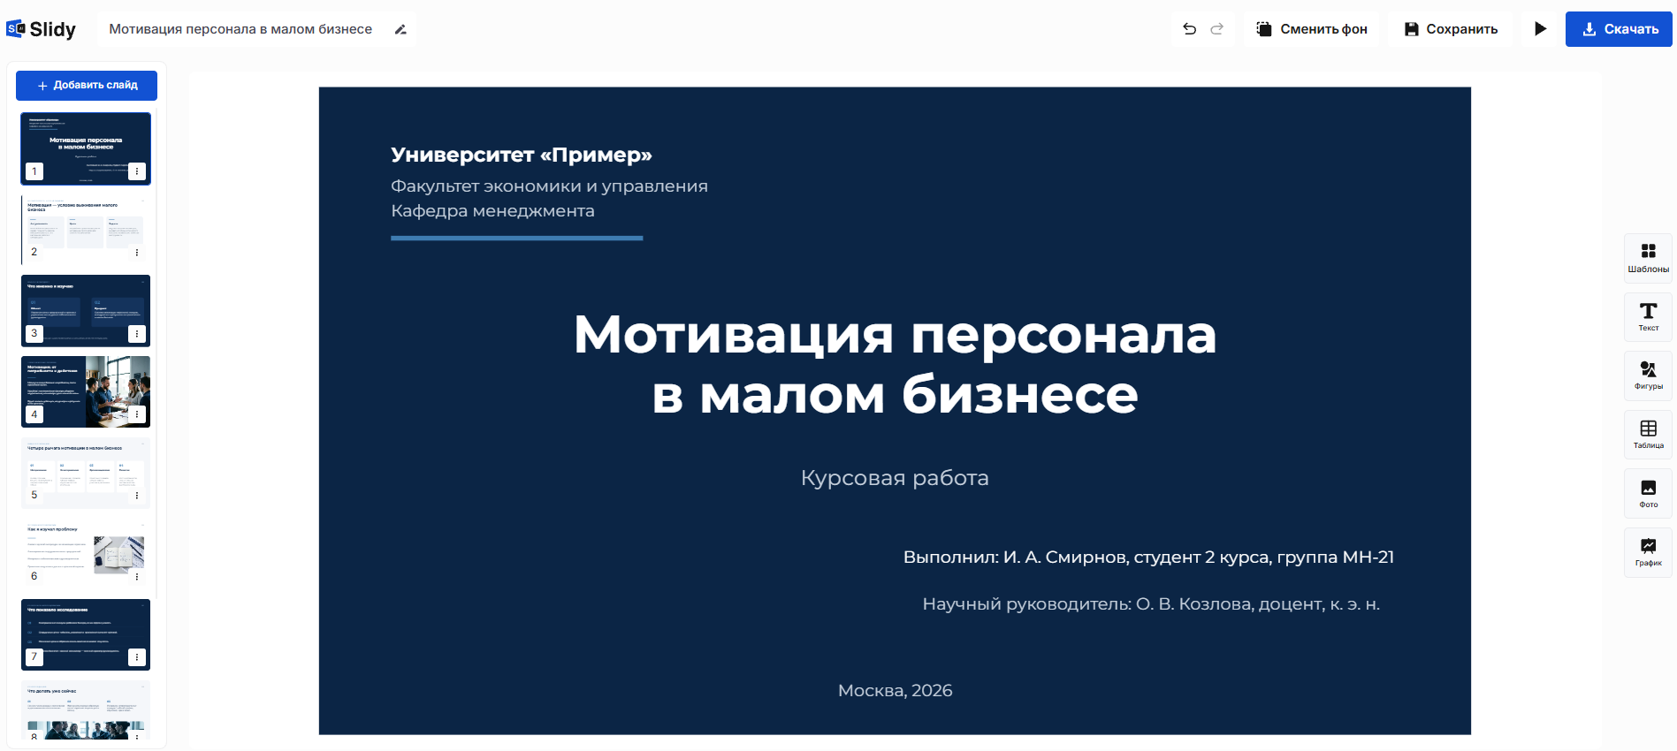Select slide 4 thumbnail with office photo
Viewport: 1677px width, 751px height.
86,391
